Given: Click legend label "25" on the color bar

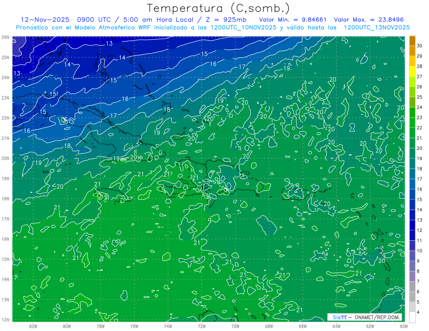Looking at the screenshot, I should coord(420,97).
